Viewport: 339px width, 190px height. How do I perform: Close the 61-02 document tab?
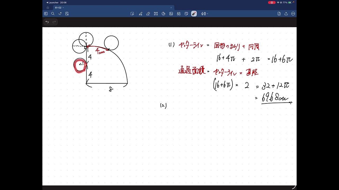(171, 8)
